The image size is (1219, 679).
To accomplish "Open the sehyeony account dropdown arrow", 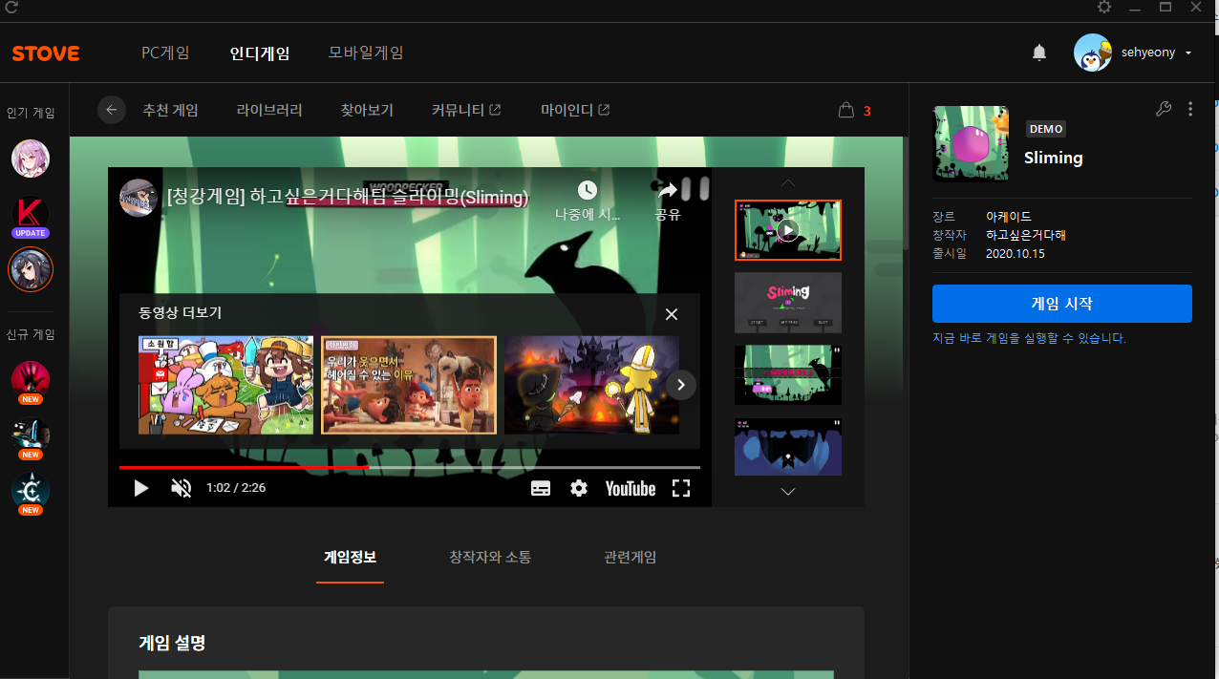I will click(1188, 53).
